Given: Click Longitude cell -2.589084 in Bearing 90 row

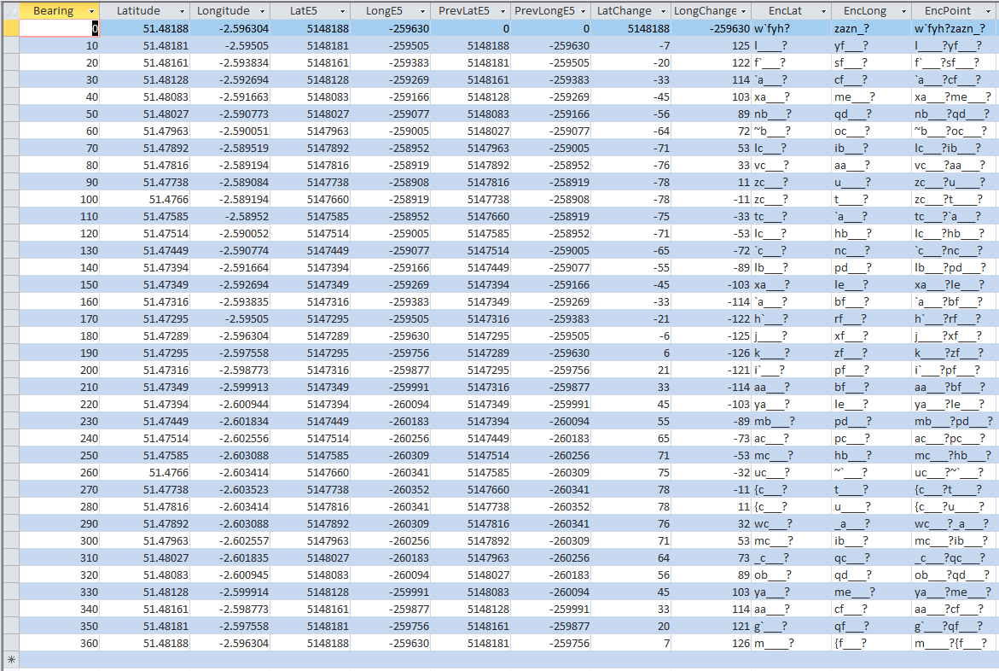Looking at the screenshot, I should (x=230, y=182).
